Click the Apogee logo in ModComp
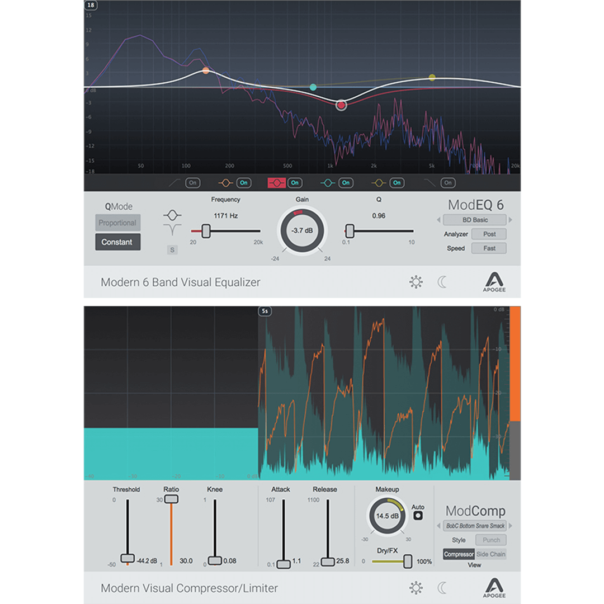 click(x=494, y=587)
